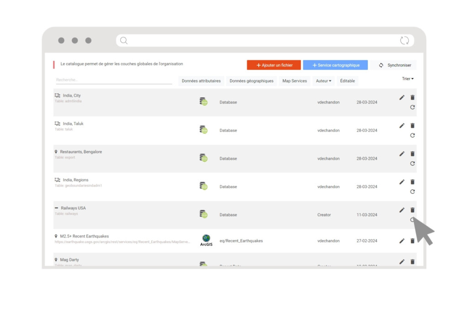
Task: Click the Ajouter un fichier button
Action: 274,65
